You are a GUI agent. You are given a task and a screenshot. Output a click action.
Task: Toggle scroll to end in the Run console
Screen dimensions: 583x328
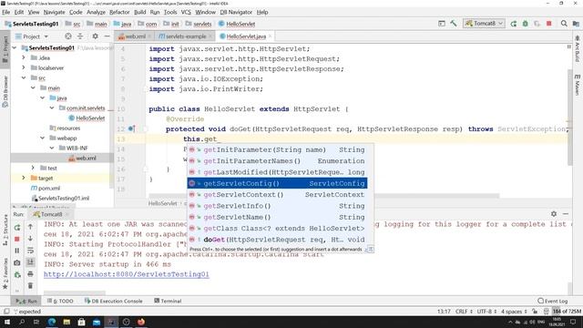tap(30, 262)
